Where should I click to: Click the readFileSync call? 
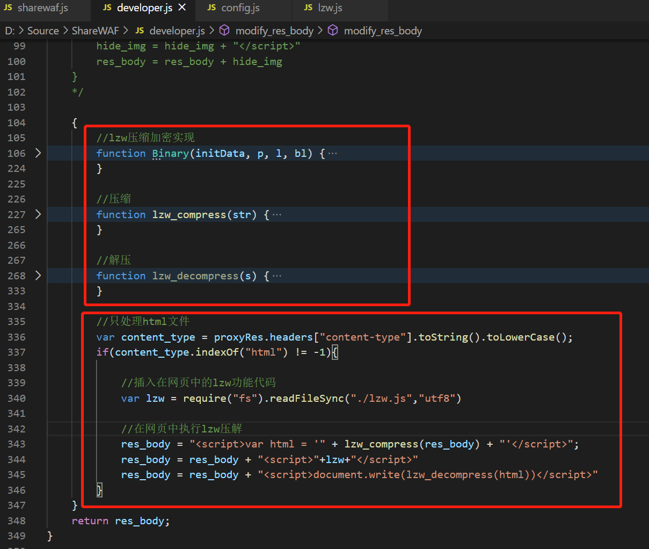[307, 398]
